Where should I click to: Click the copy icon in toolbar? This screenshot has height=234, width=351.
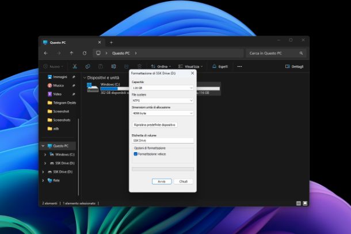pos(87,66)
